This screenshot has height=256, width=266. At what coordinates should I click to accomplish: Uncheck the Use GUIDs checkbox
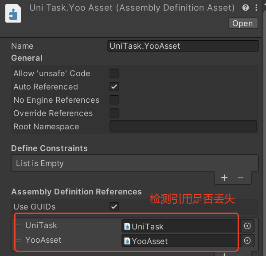[114, 207]
